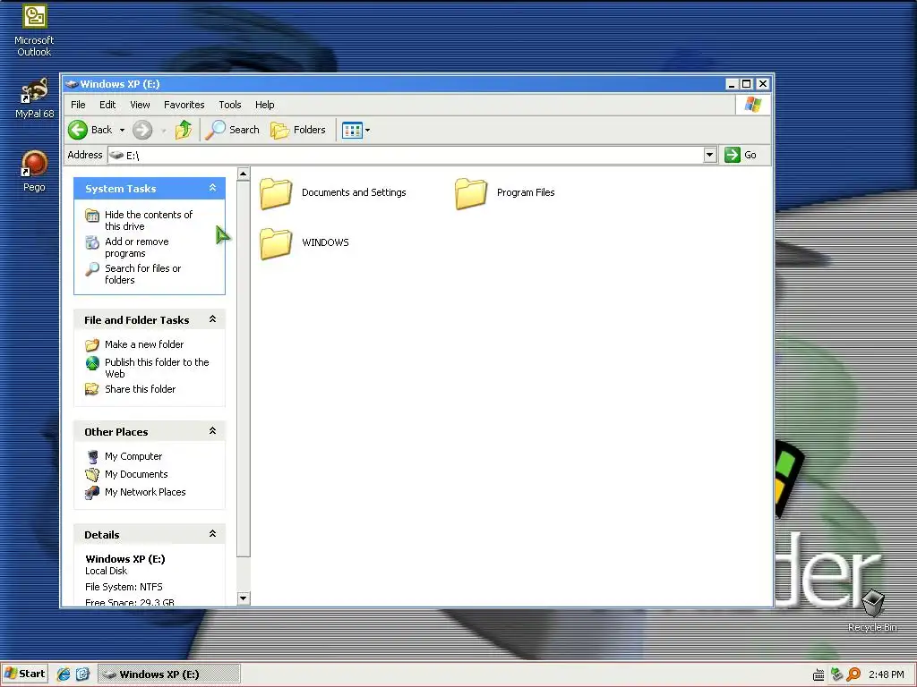Select the WINDOWS folder icon
This screenshot has height=687, width=917.
pyautogui.click(x=276, y=243)
